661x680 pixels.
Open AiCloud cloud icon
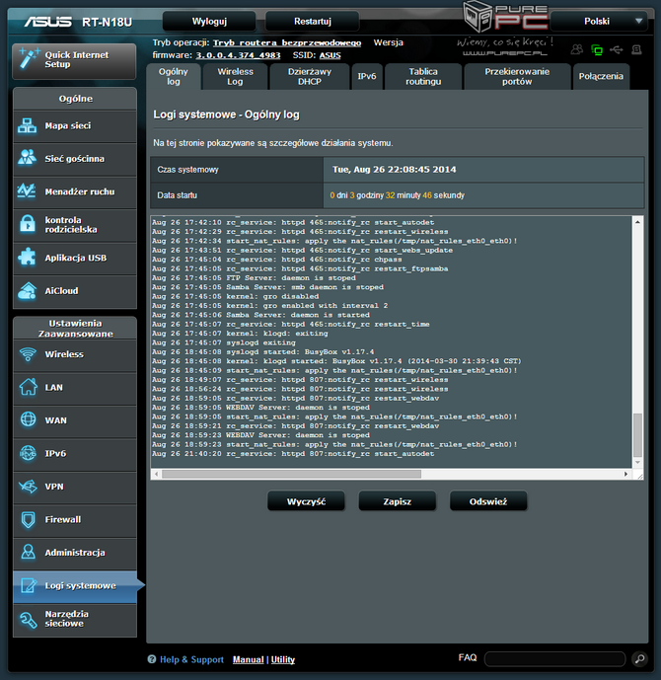coord(28,290)
